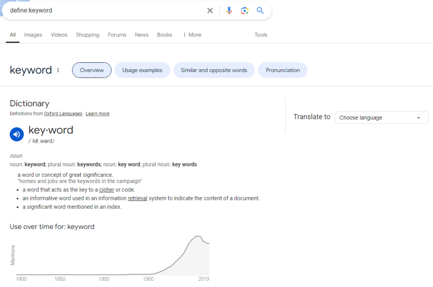433x287 pixels.
Task: Open search Tools
Action: pos(261,34)
